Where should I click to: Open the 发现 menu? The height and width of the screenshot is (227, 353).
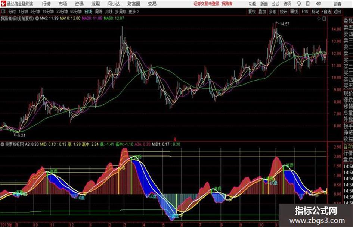coord(96,4)
